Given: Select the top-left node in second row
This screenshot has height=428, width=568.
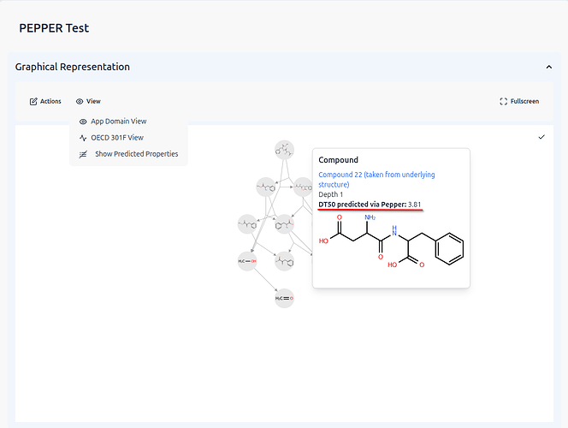Looking at the screenshot, I should pyautogui.click(x=266, y=186).
